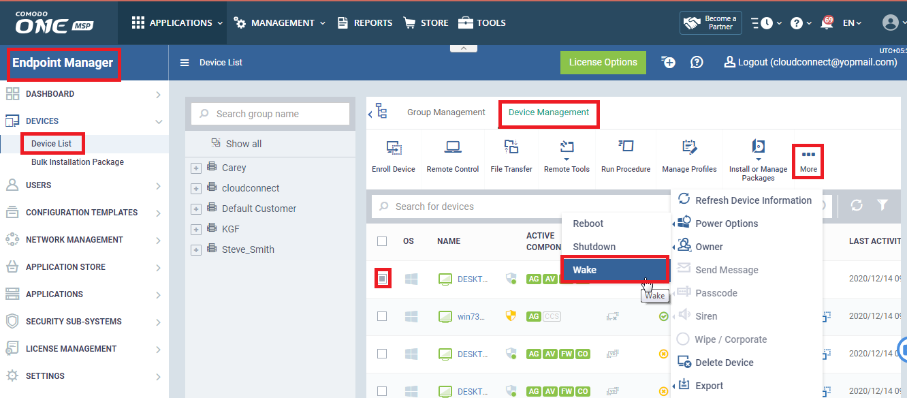
Task: Open Tools in top bar
Action: (482, 22)
